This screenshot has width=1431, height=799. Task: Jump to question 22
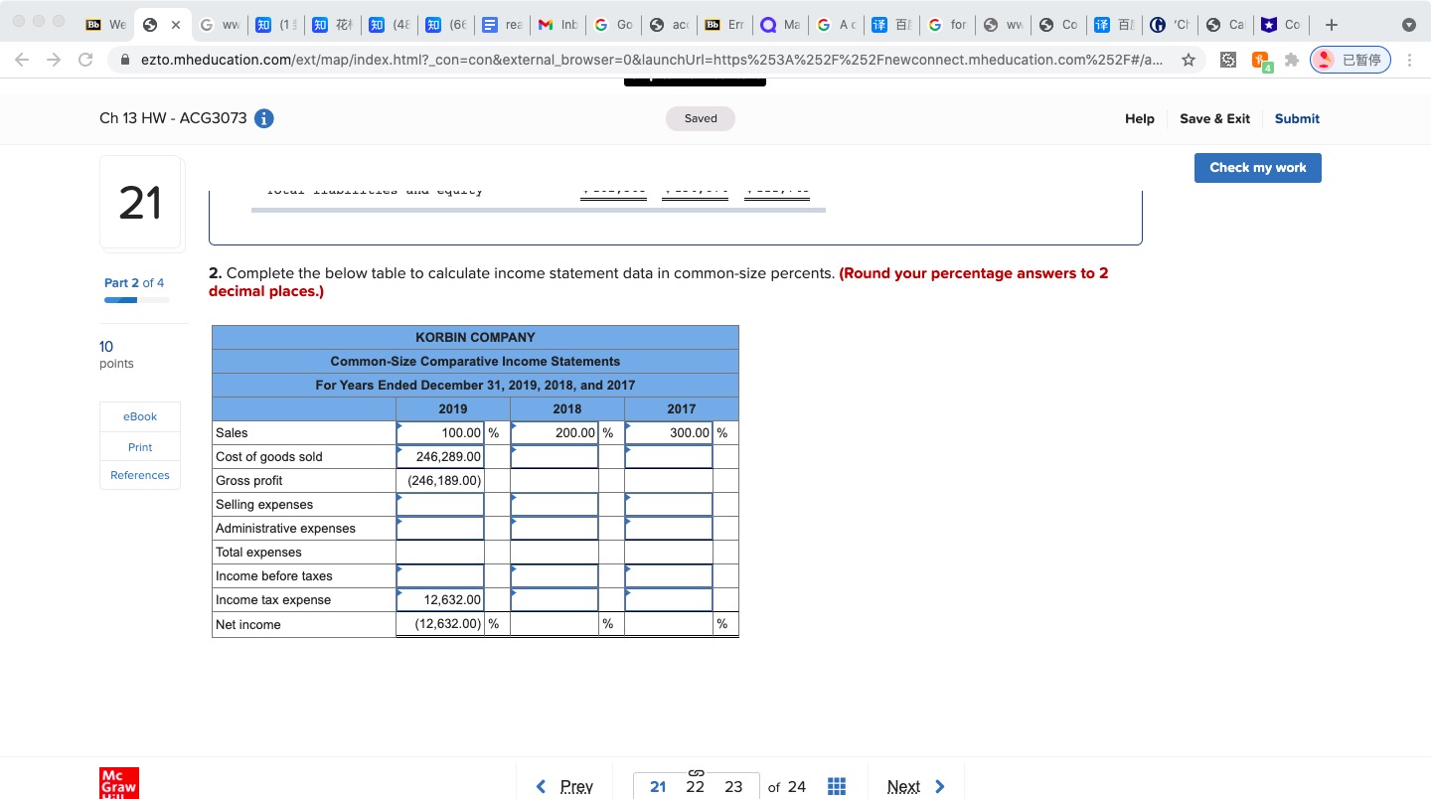coord(695,787)
